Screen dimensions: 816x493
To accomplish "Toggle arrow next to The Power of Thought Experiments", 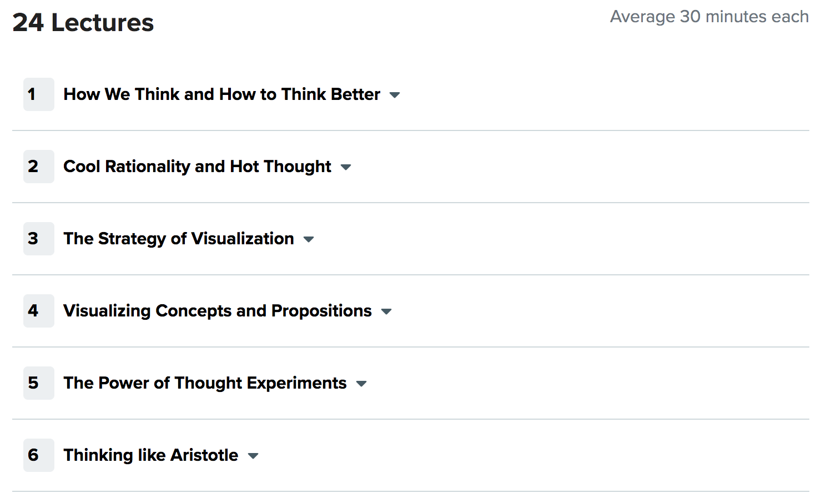I will click(361, 384).
